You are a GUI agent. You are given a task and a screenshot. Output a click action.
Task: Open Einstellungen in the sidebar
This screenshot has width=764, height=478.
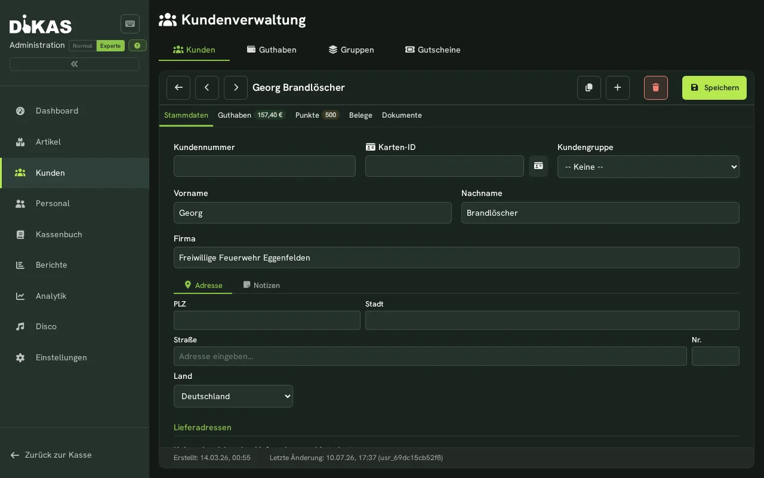[x=75, y=357]
